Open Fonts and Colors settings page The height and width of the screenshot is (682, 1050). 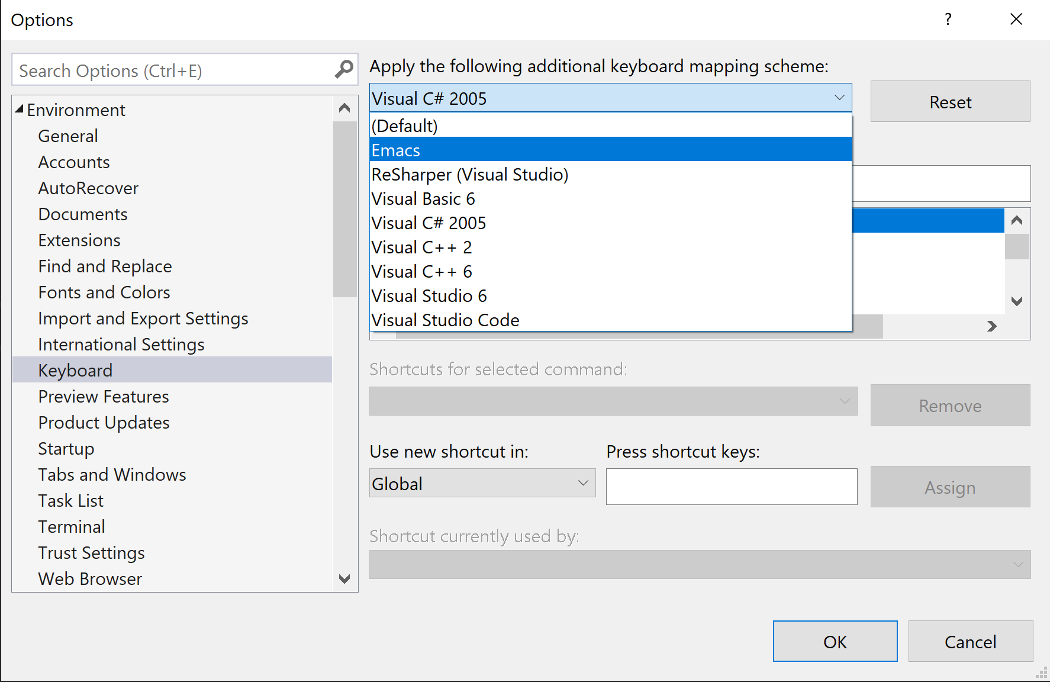point(104,292)
